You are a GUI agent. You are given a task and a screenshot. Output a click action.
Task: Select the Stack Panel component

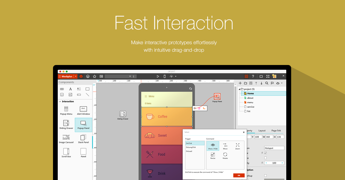click(x=83, y=139)
